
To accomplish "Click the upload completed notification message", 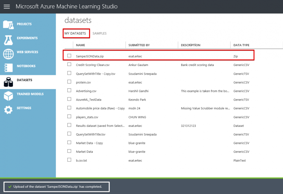I will coord(57,187).
